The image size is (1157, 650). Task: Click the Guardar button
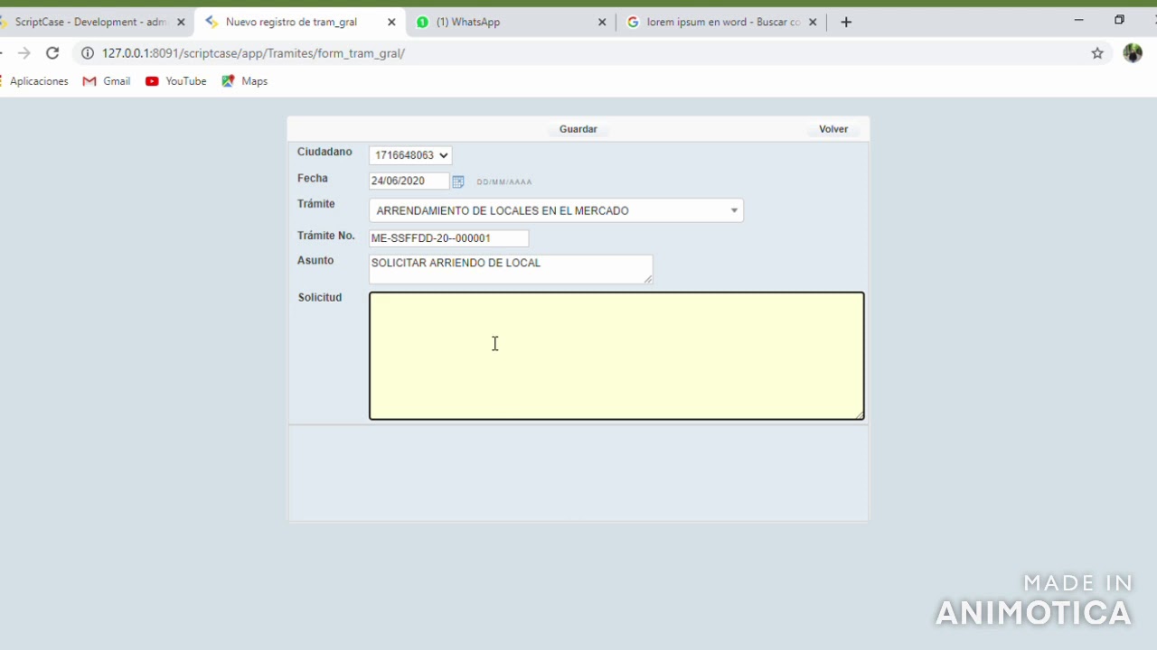click(x=578, y=129)
